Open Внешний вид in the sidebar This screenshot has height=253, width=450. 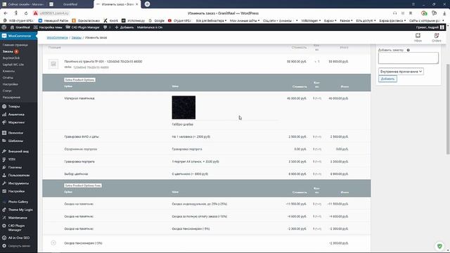(x=18, y=151)
